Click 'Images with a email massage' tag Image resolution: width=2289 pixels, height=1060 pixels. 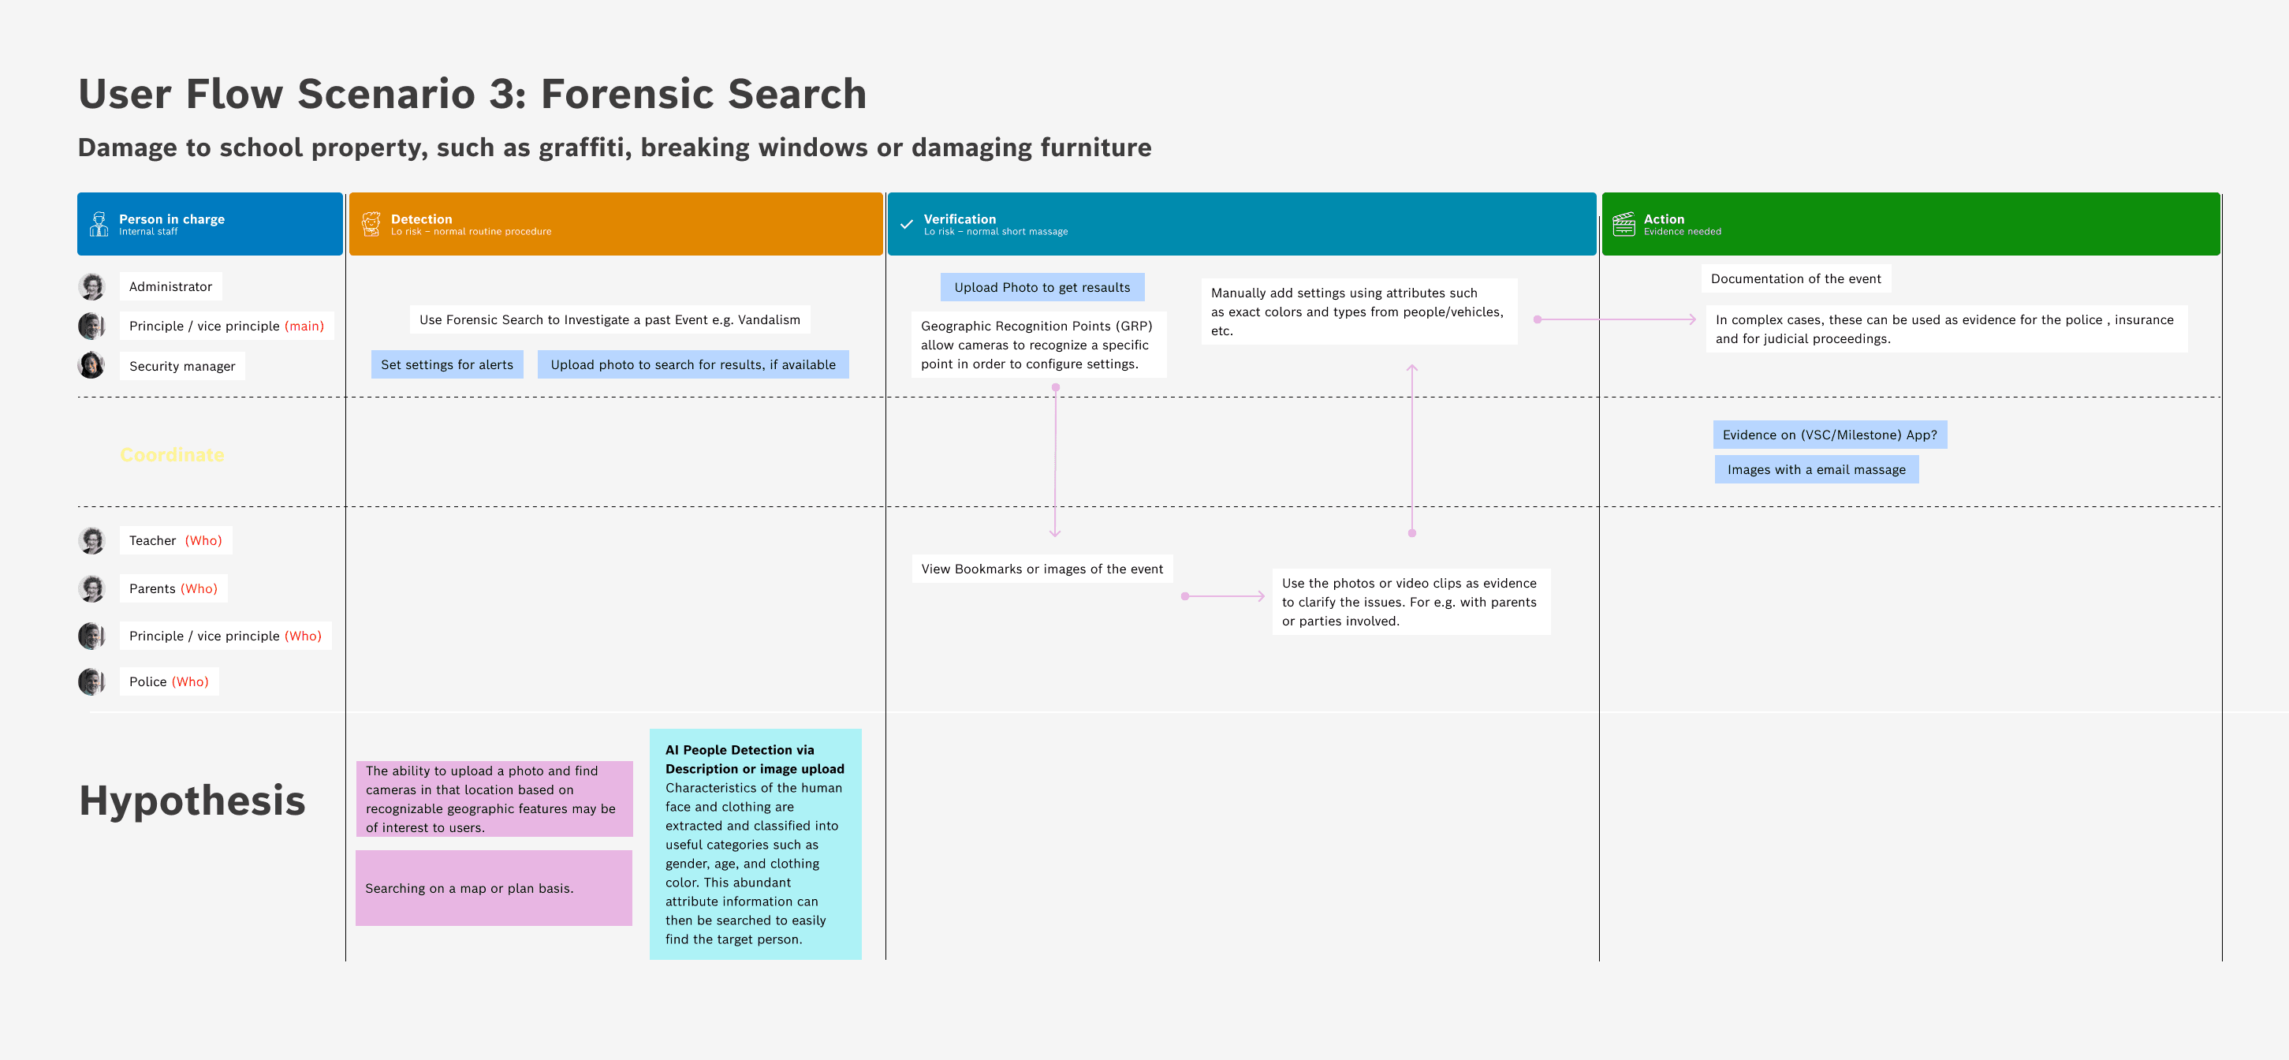[1815, 469]
